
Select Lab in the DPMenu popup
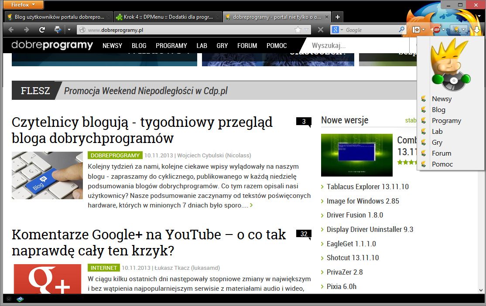(x=451, y=131)
